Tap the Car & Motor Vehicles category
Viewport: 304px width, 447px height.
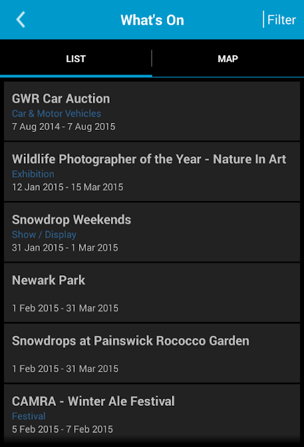coord(57,113)
